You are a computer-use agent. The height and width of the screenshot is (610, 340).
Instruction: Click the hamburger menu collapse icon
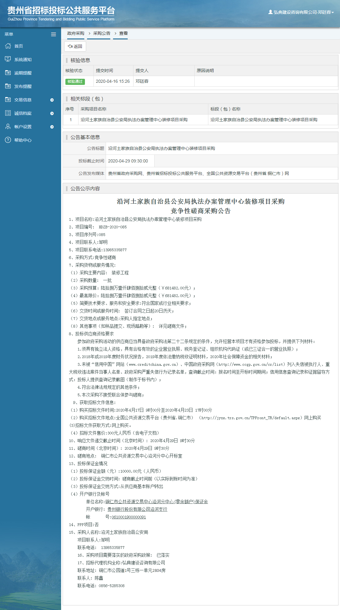click(53, 34)
